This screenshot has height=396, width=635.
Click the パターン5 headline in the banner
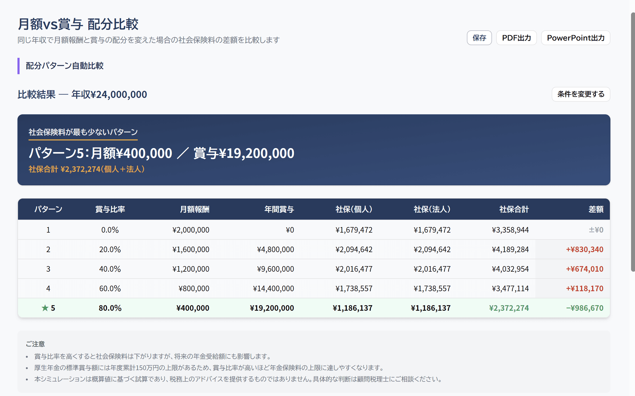point(161,153)
